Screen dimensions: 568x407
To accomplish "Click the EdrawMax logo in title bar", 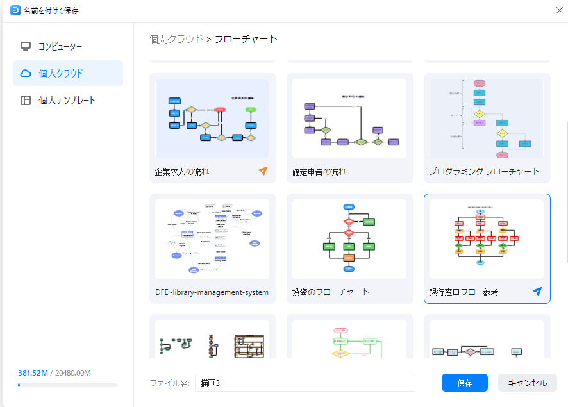I will [15, 10].
